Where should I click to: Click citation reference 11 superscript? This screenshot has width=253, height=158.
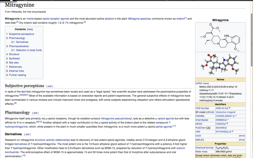pos(174,126)
